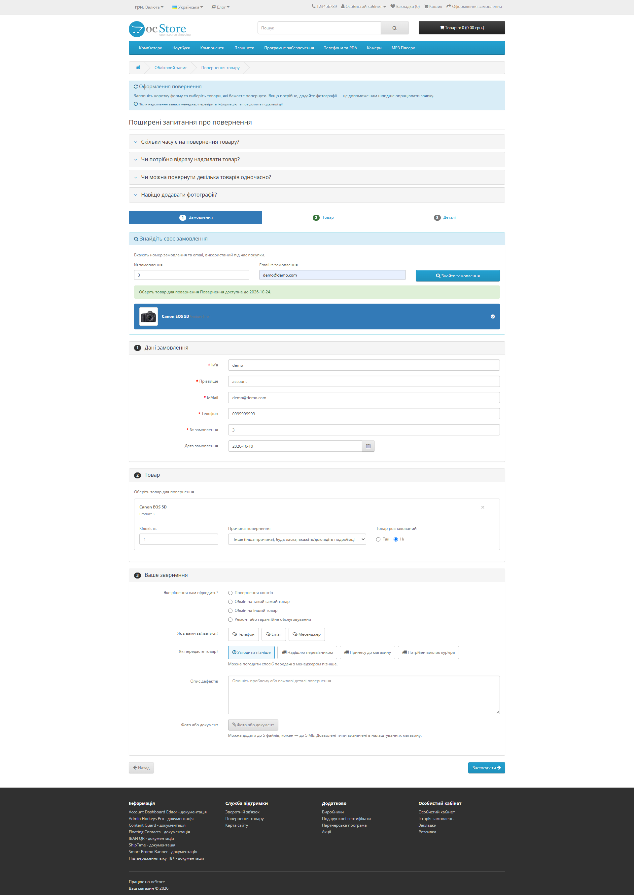The height and width of the screenshot is (895, 634).
Task: Open the Валюта currency dropdown
Action: (149, 7)
